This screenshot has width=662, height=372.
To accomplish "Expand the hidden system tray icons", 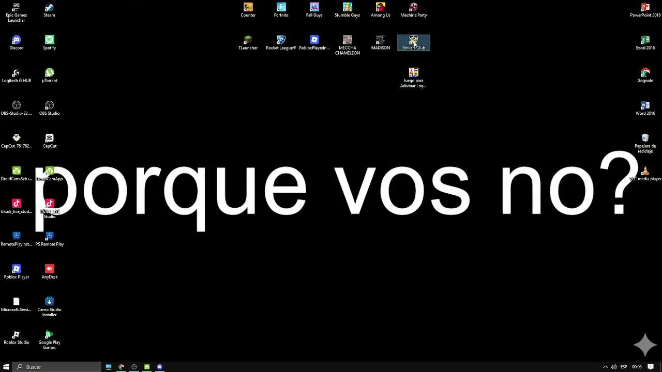I will click(x=605, y=367).
